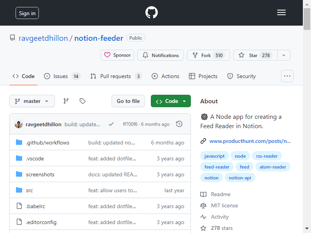Select the feed topic tag
The width and height of the screenshot is (311, 233).
[x=245, y=167]
